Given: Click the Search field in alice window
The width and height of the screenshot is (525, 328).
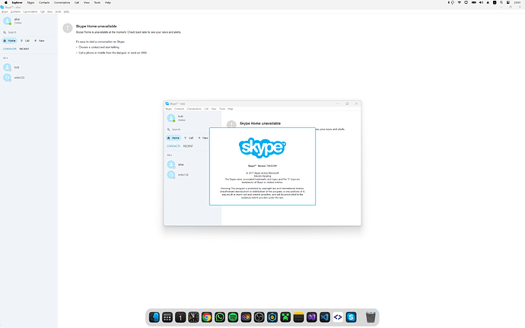Looking at the screenshot, I should [29, 33].
